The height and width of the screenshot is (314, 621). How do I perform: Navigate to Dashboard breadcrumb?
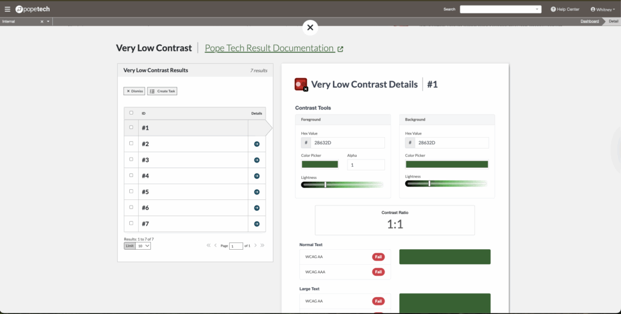coord(589,21)
